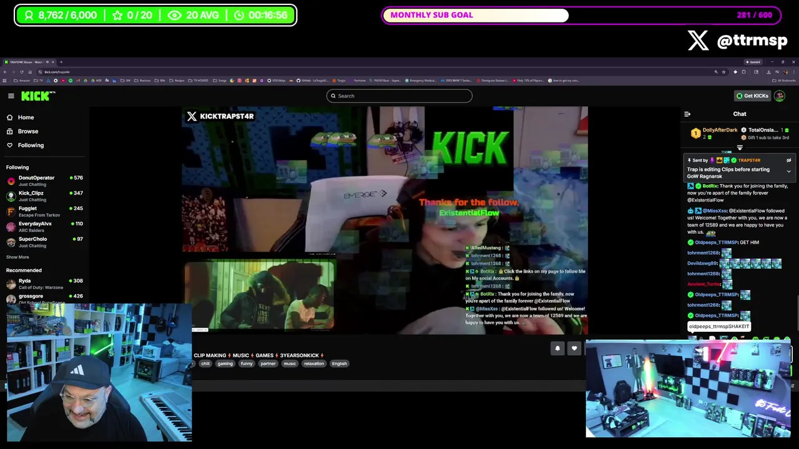The width and height of the screenshot is (799, 449).
Task: Open the browser downloads icon
Action: click(768, 72)
